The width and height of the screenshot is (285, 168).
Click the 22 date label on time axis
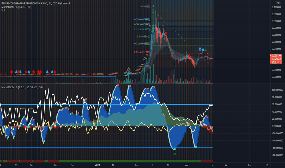pos(226,165)
